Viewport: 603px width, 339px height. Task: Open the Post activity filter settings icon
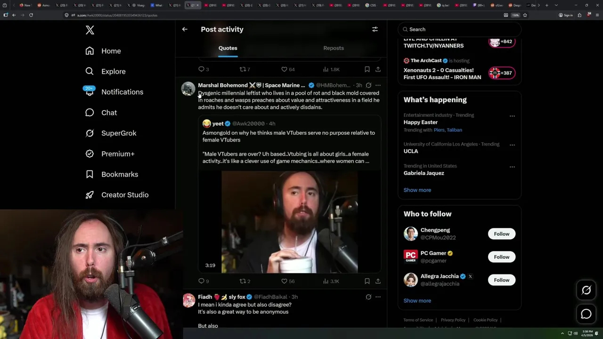(375, 29)
